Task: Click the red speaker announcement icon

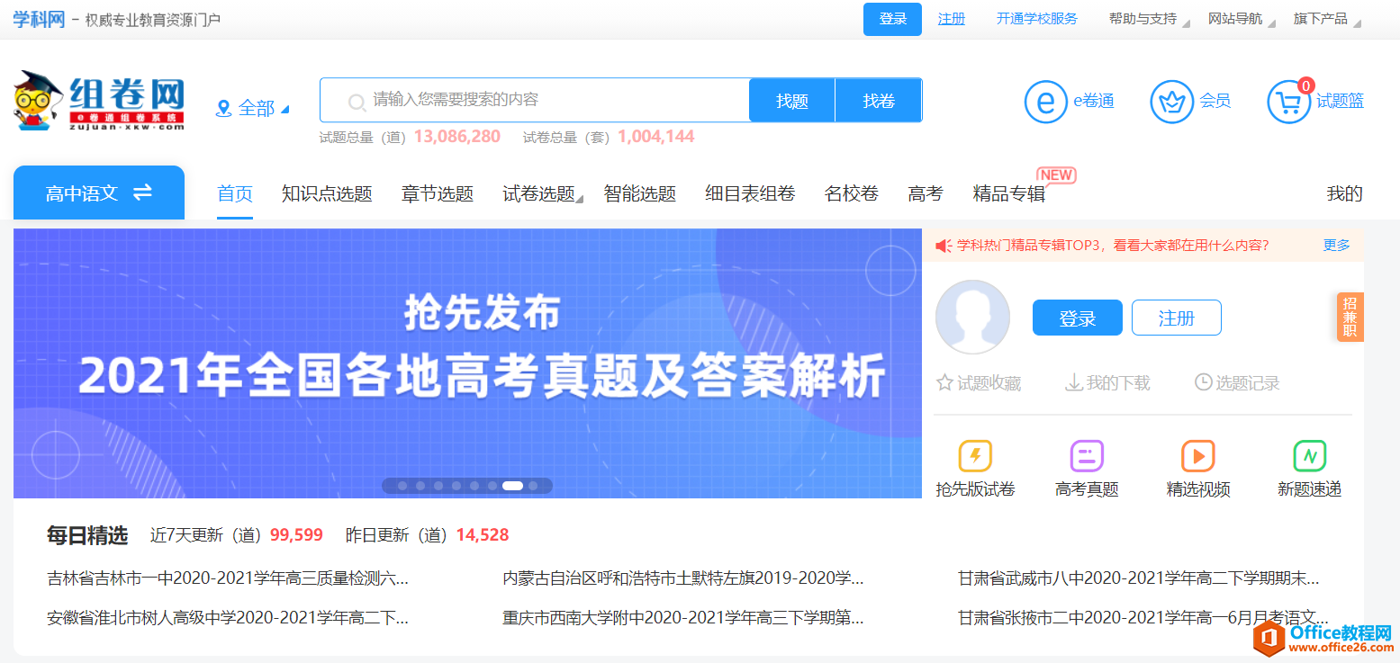Action: coord(944,246)
